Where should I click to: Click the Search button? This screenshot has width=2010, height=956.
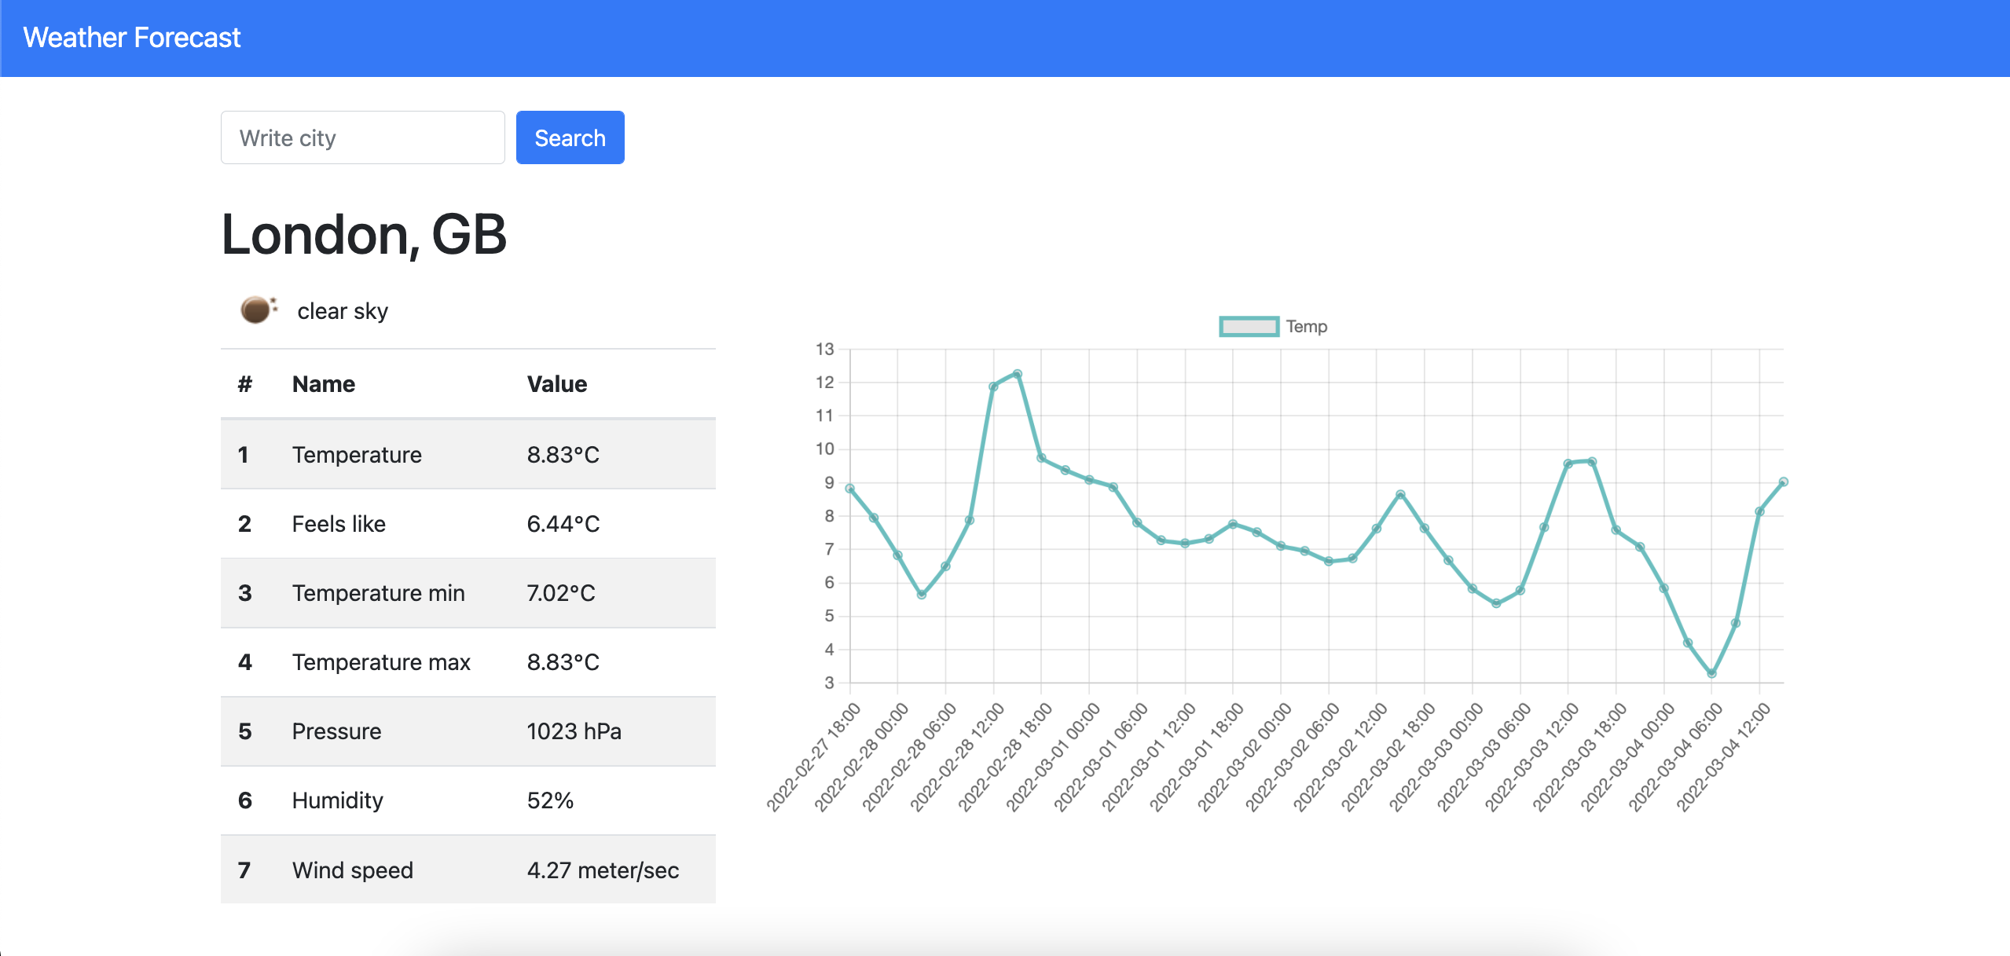(570, 137)
